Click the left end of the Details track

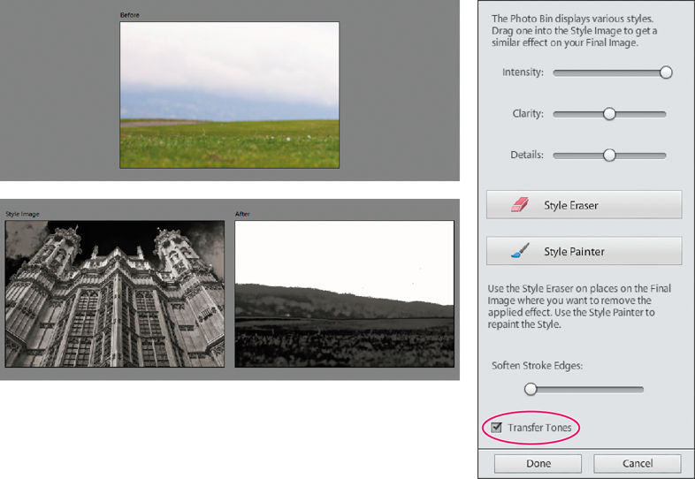[x=556, y=156]
